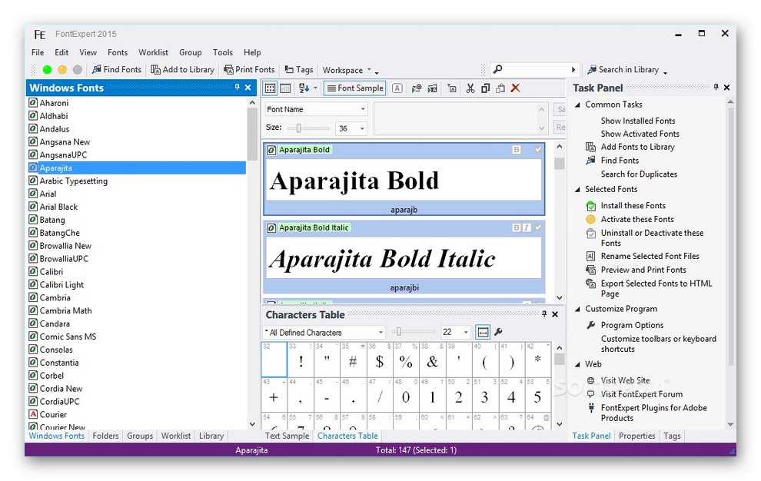Click Visit FontExpert Forum link
Viewport: 761px width, 481px height.
tap(642, 395)
